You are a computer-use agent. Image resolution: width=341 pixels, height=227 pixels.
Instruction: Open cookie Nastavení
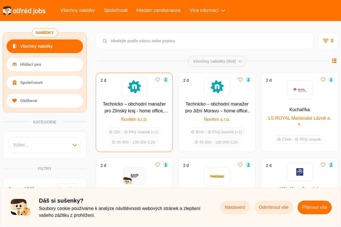(x=235, y=207)
